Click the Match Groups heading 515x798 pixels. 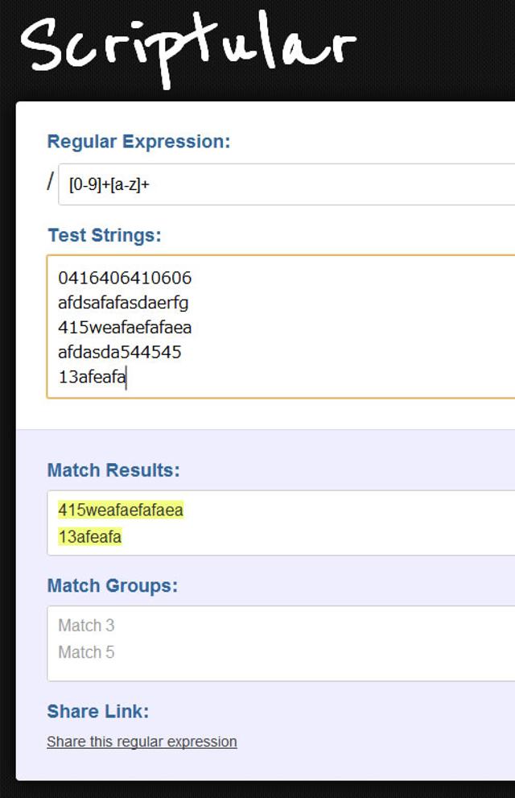(x=113, y=585)
